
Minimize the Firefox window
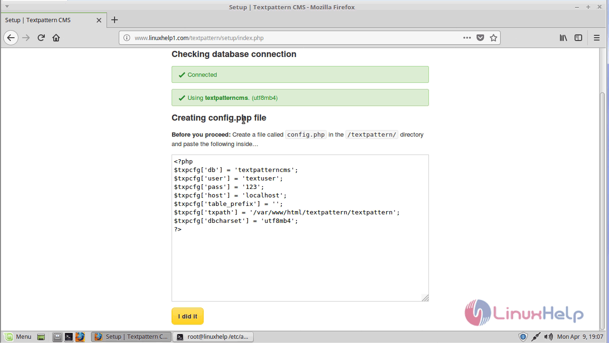click(577, 7)
